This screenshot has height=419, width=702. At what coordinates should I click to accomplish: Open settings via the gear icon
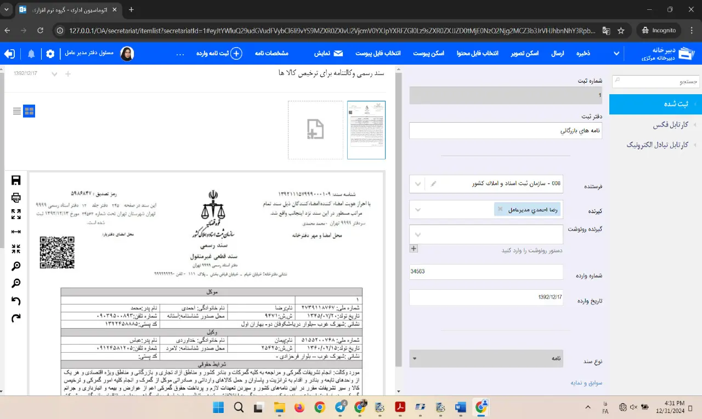[50, 54]
